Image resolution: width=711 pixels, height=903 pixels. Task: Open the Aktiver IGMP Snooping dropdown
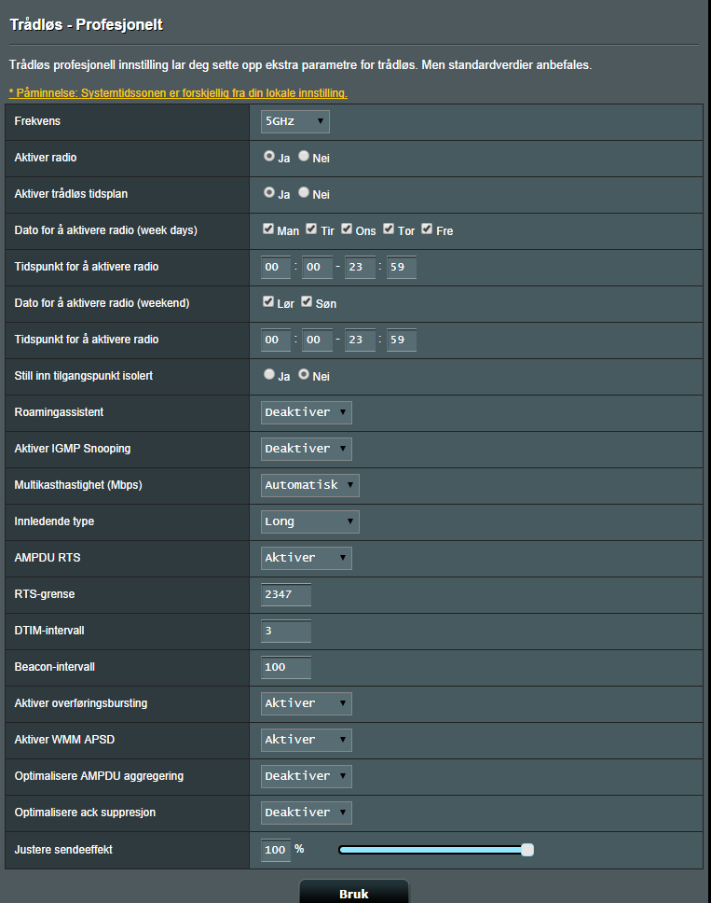[306, 449]
